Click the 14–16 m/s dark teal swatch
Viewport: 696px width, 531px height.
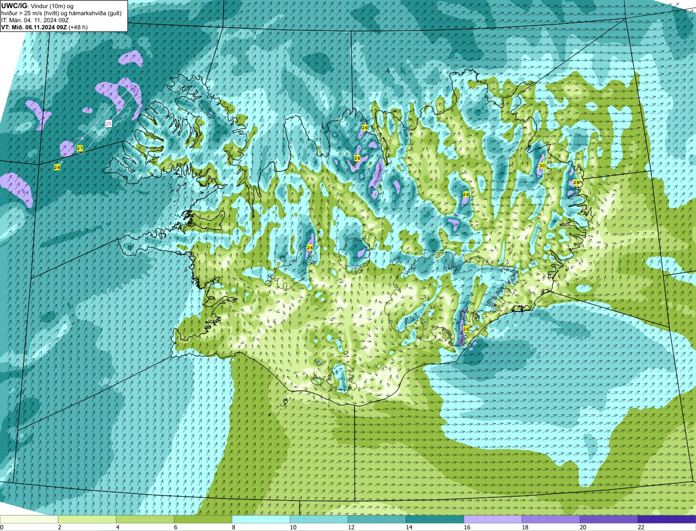(x=435, y=519)
